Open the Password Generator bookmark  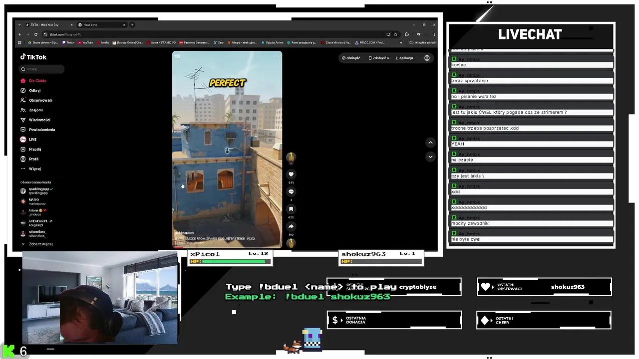tap(195, 43)
